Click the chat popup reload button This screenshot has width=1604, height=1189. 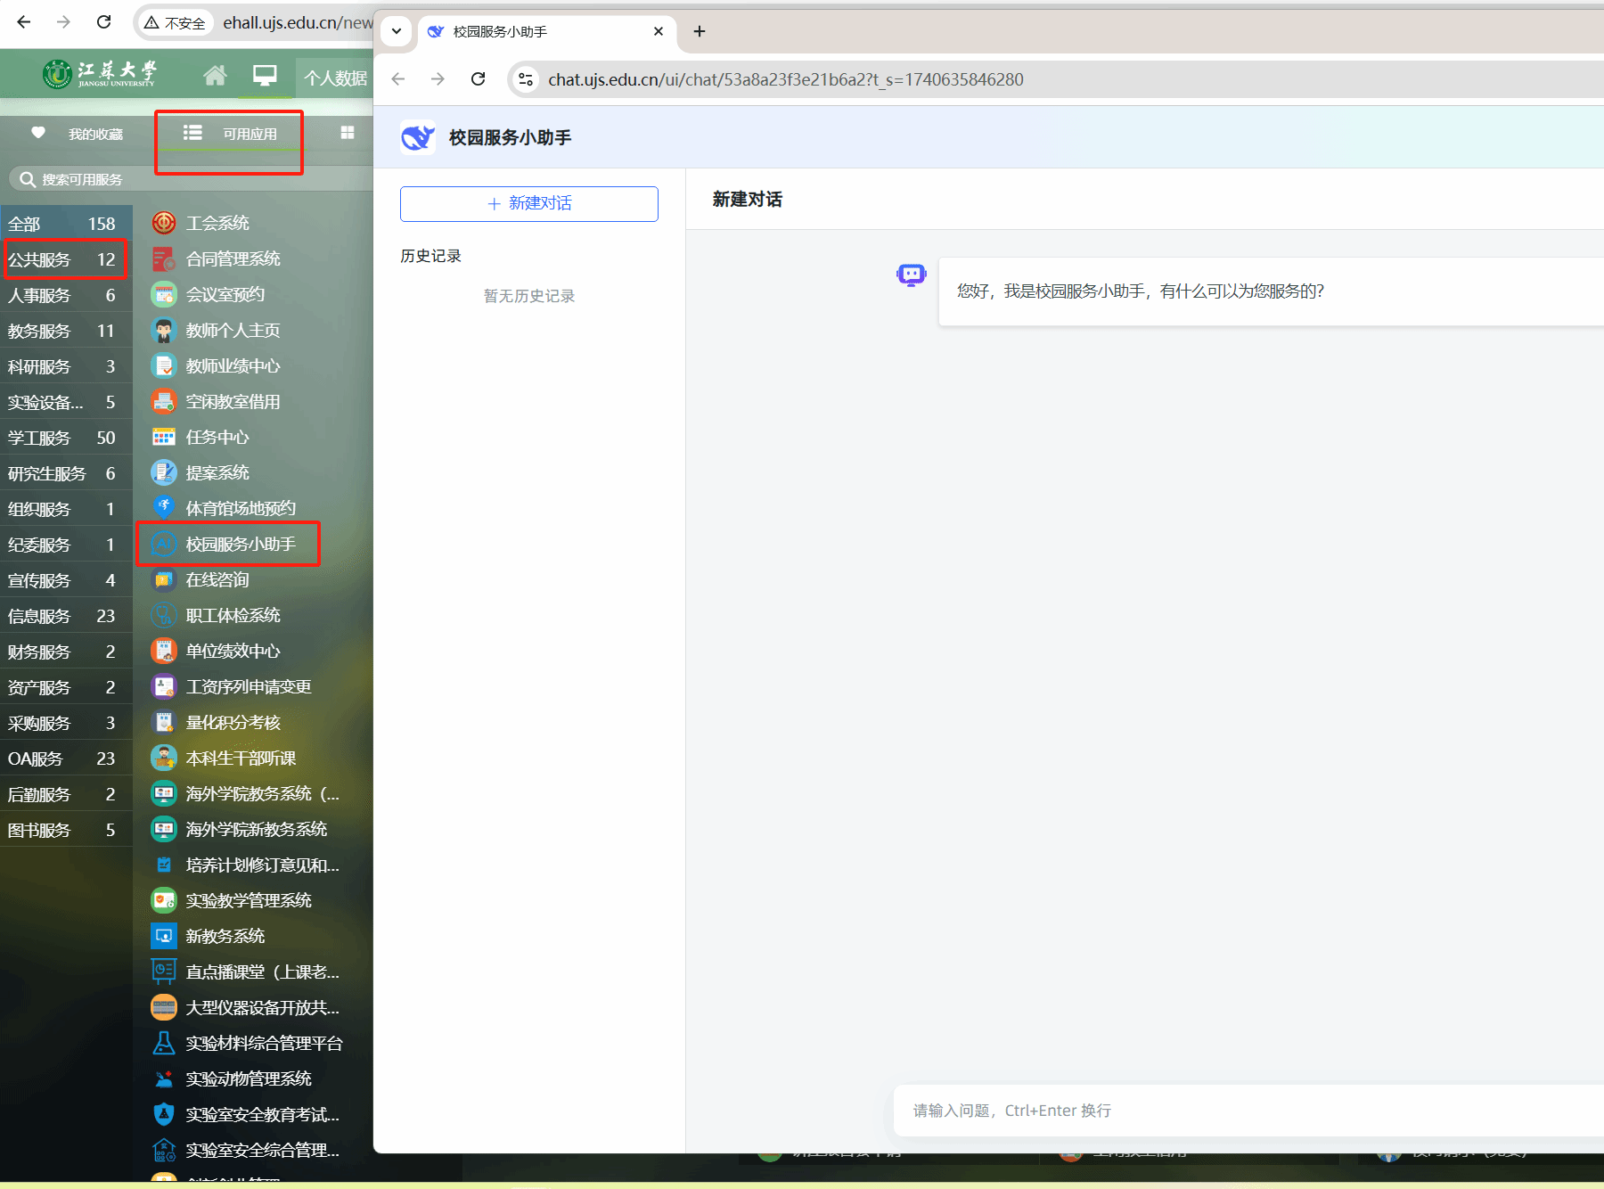pos(479,79)
